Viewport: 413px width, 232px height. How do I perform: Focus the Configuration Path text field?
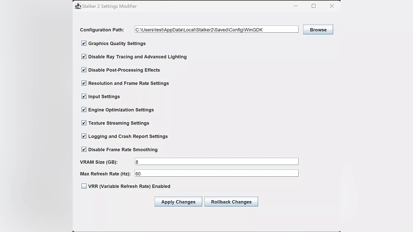(216, 30)
